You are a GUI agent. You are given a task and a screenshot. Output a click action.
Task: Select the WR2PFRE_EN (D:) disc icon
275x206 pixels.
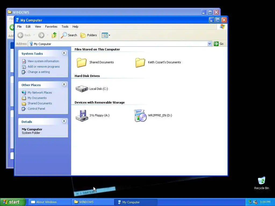[x=140, y=115]
